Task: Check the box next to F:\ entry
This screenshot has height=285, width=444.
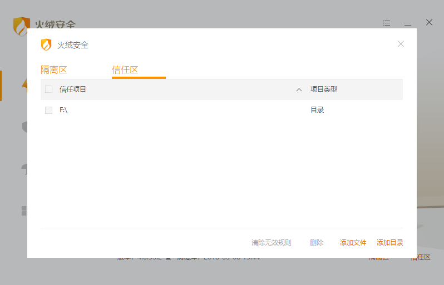Action: 48,110
